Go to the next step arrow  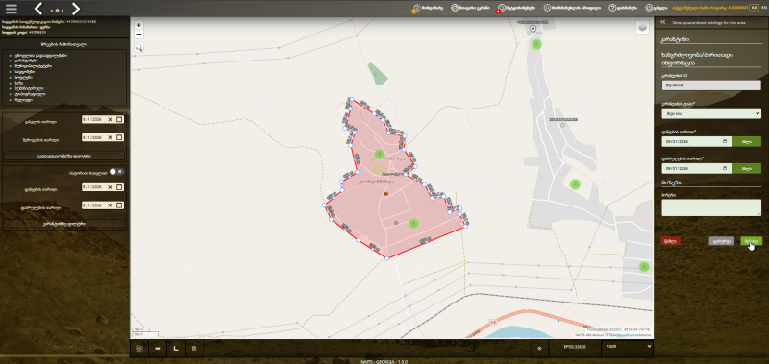[76, 9]
